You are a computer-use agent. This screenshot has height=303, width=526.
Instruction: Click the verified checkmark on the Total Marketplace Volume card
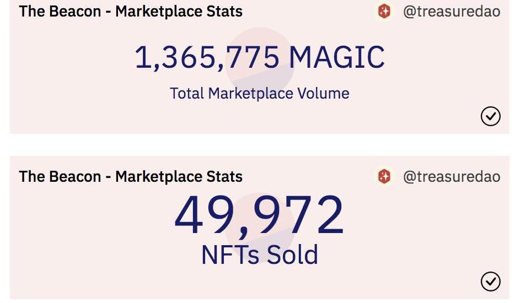(x=490, y=117)
